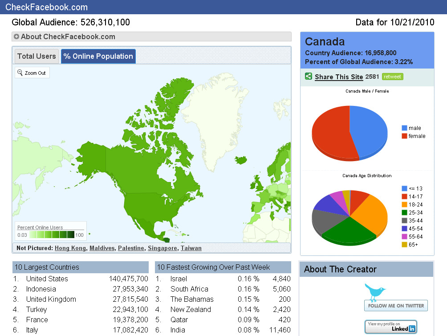Click the Global Audience: 526,310,100 text

71,22
